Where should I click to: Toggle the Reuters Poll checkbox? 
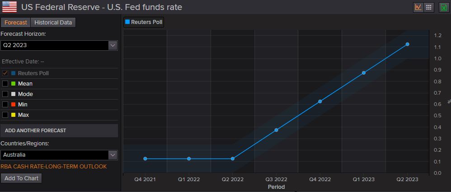5,73
